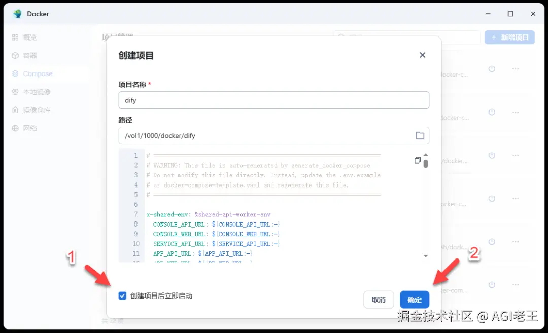This screenshot has width=548, height=333.
Task: Toggle power icon of first project row
Action: [492, 69]
